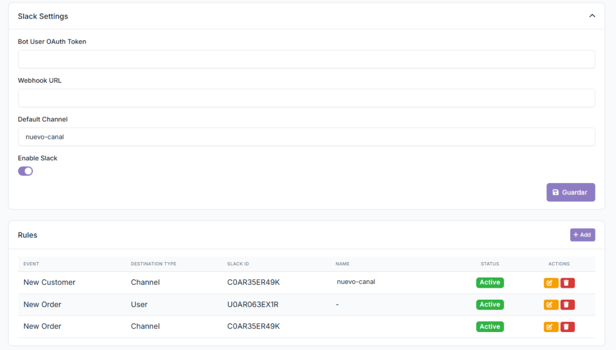Toggle the Enable Slack switch
This screenshot has width=616, height=350.
26,171
